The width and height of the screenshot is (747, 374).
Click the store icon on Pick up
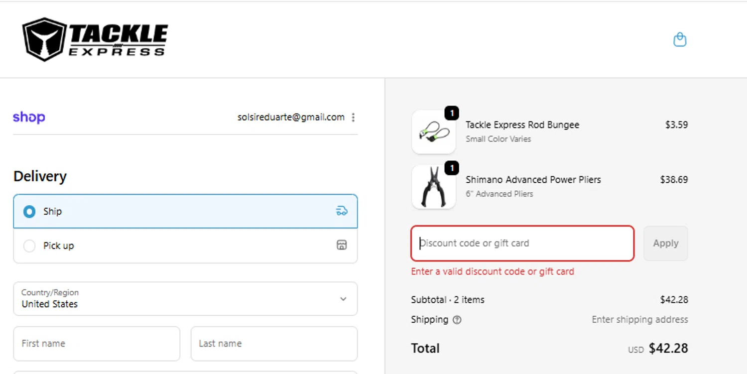tap(342, 245)
